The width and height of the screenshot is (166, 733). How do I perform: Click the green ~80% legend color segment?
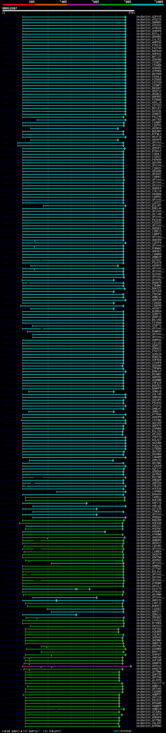[115, 5]
